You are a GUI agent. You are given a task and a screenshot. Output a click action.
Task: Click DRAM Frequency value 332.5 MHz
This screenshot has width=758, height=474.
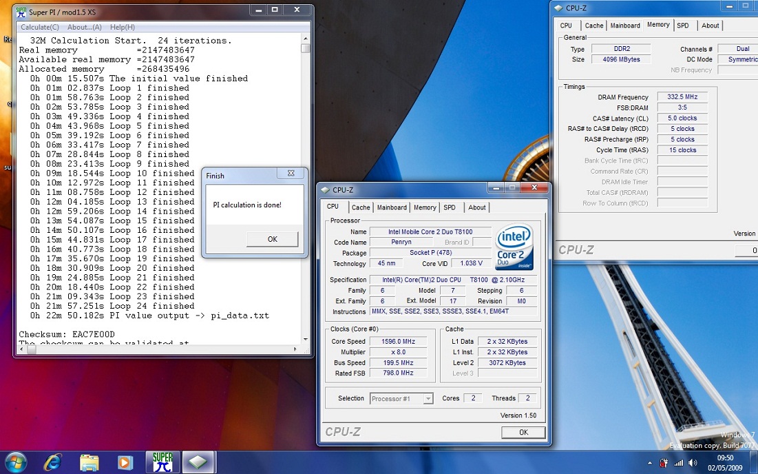(x=682, y=96)
